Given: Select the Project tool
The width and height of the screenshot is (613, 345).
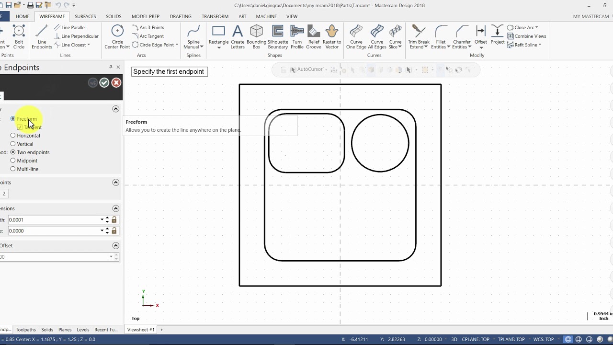Looking at the screenshot, I should pos(498,35).
